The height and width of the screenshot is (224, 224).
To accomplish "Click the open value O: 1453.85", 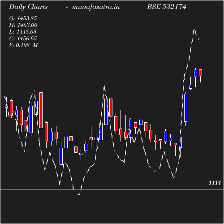I will [23, 18].
